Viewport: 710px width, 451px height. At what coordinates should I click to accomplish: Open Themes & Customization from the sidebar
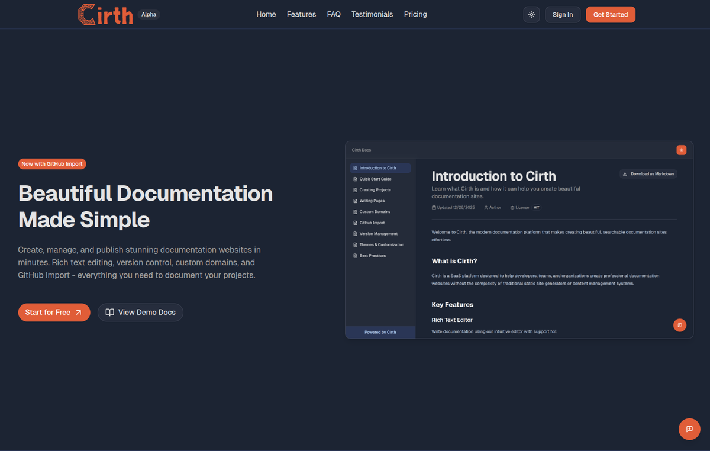[381, 244]
